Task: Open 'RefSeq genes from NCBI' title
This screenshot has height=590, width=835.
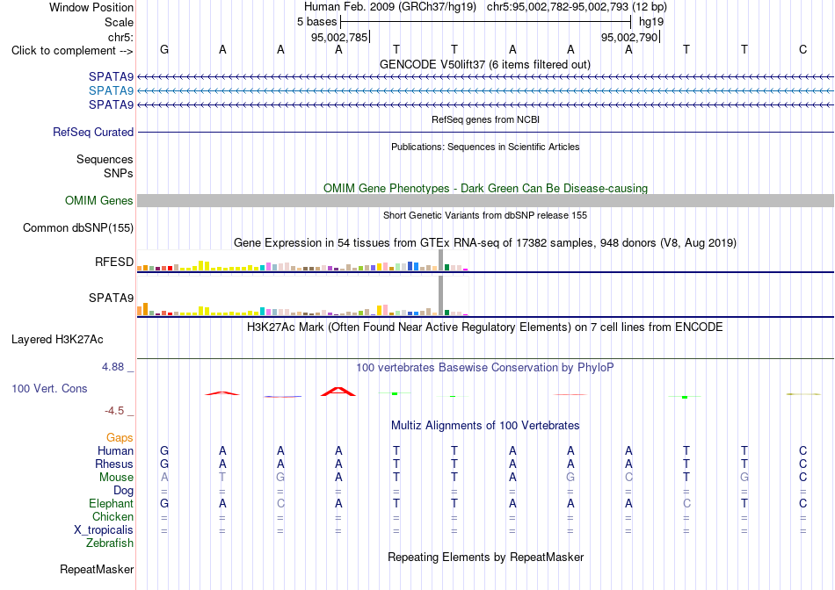Action: 485,119
